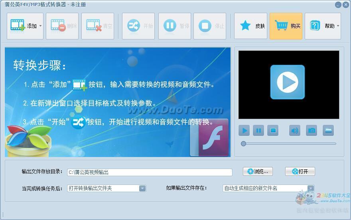
Task: Expand the 添加 dropdown arrow
Action: coord(41,26)
